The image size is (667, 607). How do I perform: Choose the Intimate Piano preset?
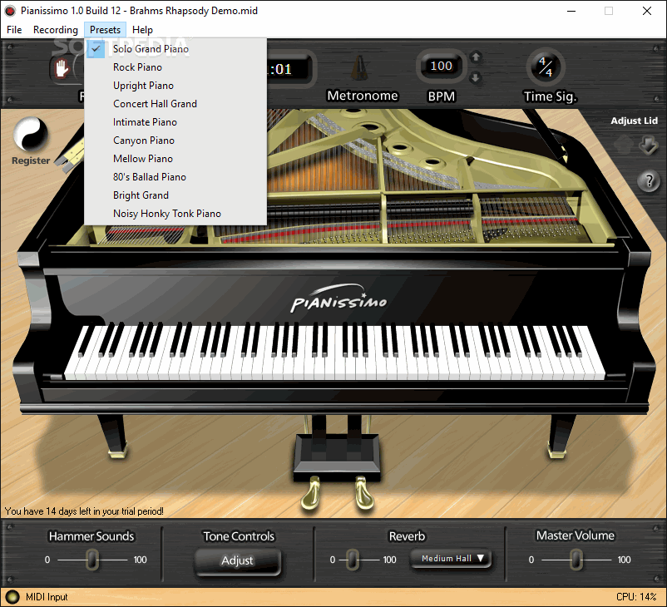click(x=175, y=122)
